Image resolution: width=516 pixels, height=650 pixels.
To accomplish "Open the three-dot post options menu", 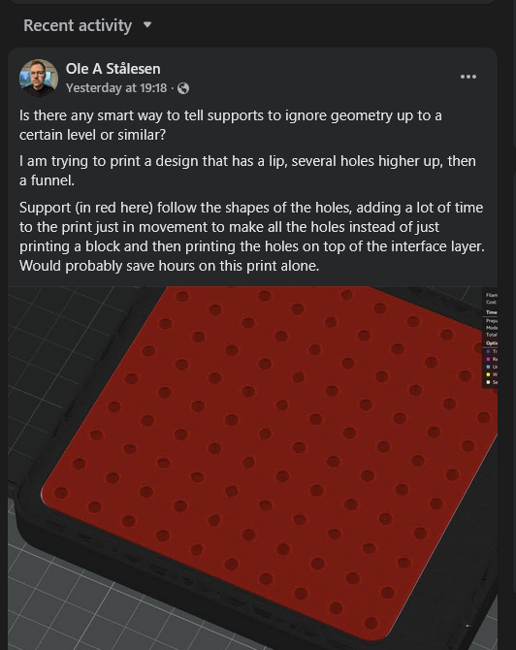I will (468, 77).
